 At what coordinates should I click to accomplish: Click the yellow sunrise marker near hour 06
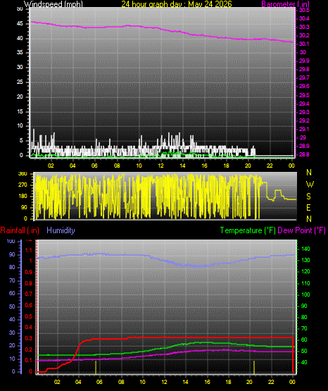(x=96, y=368)
